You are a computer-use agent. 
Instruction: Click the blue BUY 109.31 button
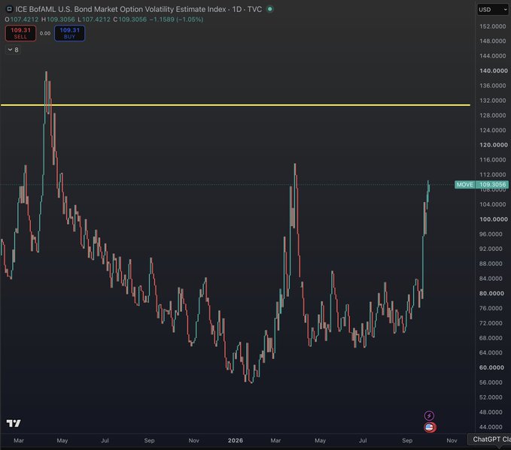[x=69, y=33]
